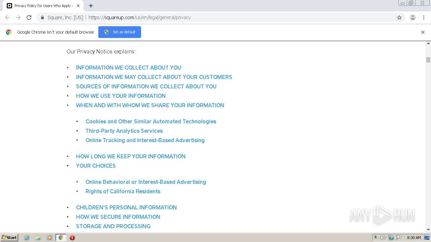431x242 pixels.
Task: Click the scrollbar up arrow
Action: pos(428,43)
